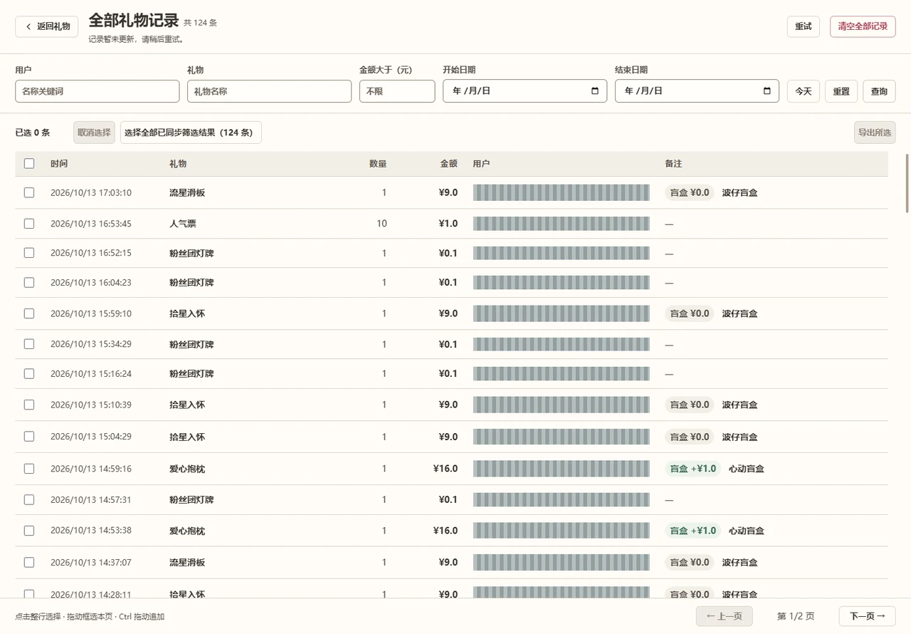Open the 开始日期 calendar picker icon
Screen dimensions: 911x634
coord(595,91)
